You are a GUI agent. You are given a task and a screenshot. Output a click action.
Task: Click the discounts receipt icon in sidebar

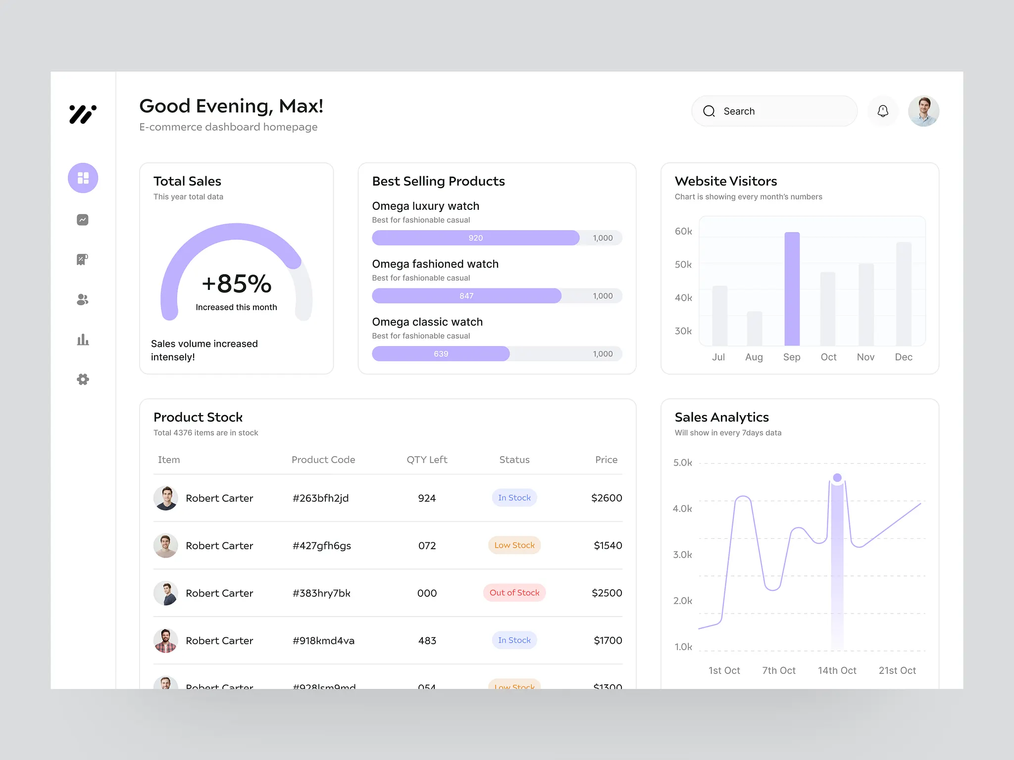point(83,259)
